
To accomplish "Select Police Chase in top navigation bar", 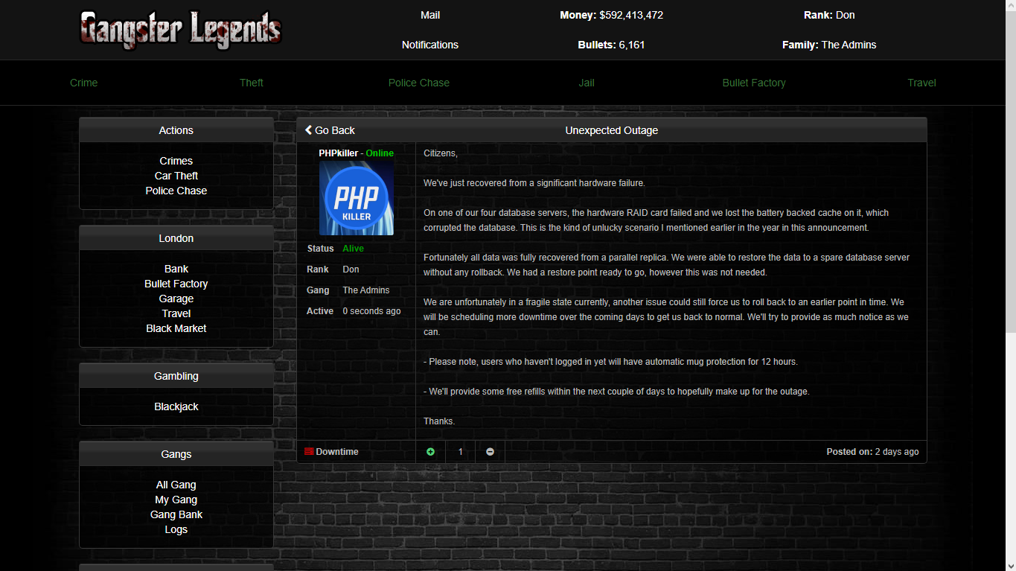I will pyautogui.click(x=419, y=83).
